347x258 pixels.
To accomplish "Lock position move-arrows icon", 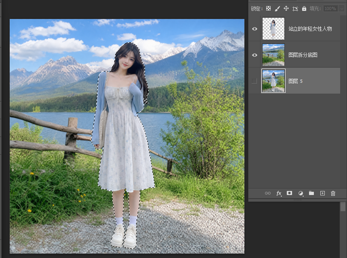I will [286, 8].
